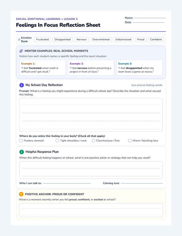Viewport: 182px width, 236px height.
Task: Click the sparkle icon next to Mentor Examples
Action: tap(21, 51)
